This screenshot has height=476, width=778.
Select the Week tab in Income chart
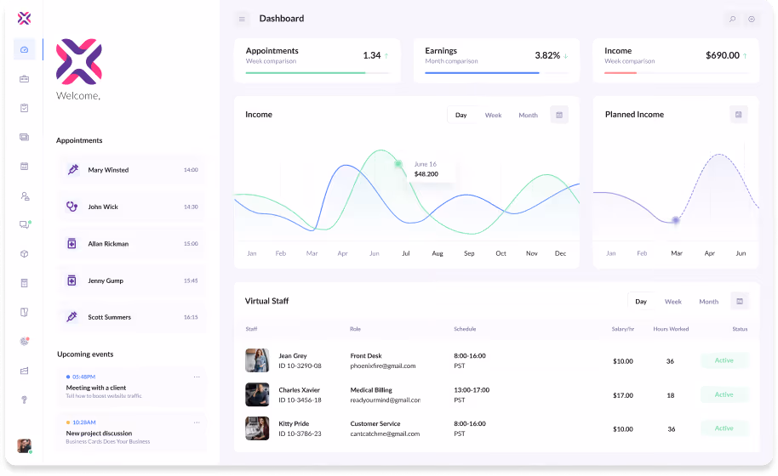point(493,115)
